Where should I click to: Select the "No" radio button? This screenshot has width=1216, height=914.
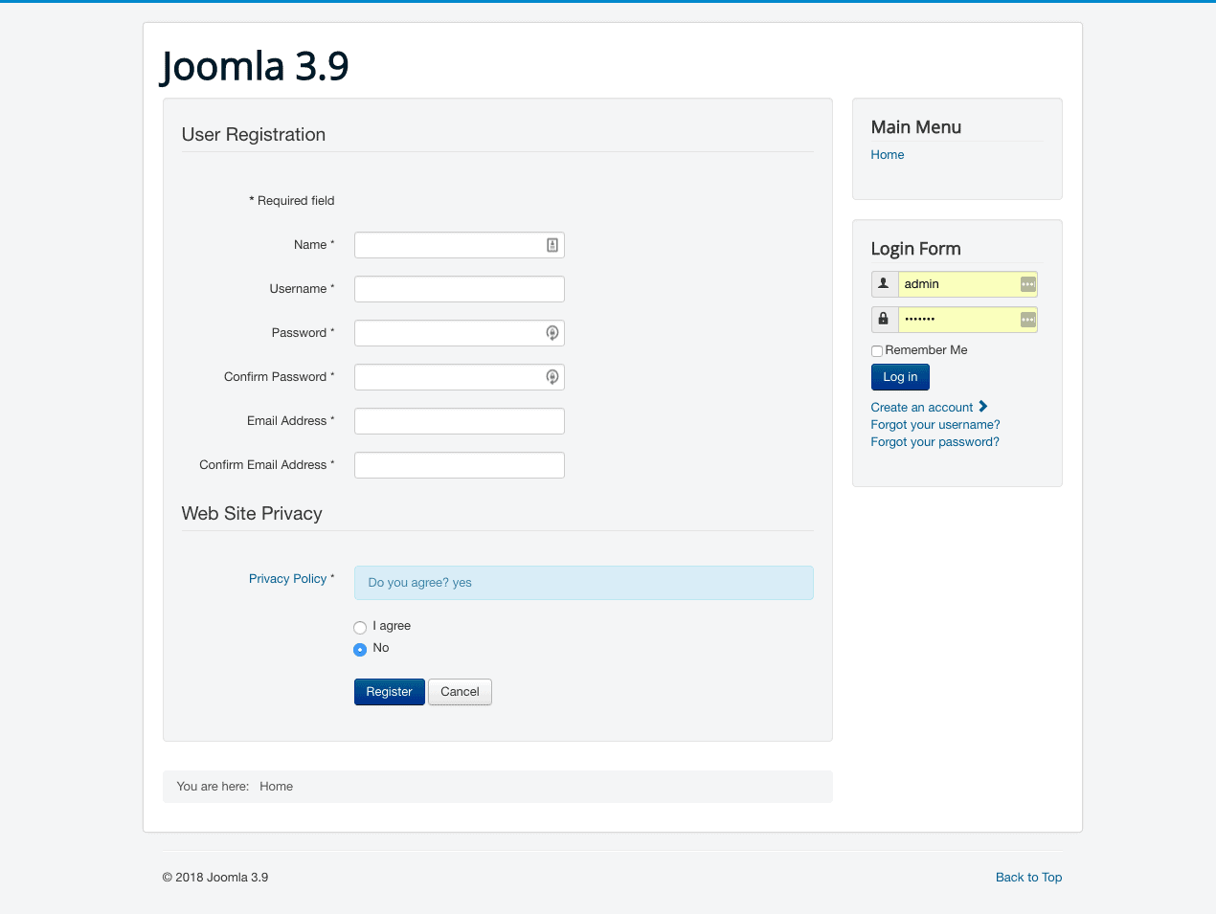click(x=360, y=649)
